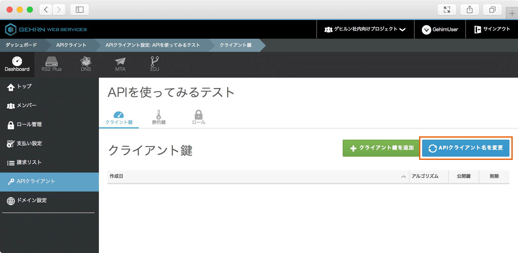Open the GehirnUser account menu
The height and width of the screenshot is (253, 518).
click(440, 29)
